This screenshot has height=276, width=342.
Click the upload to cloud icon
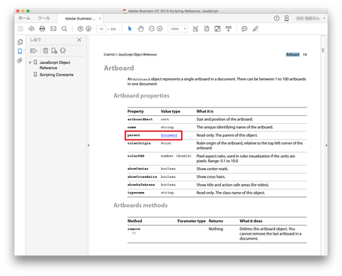pos(31,28)
